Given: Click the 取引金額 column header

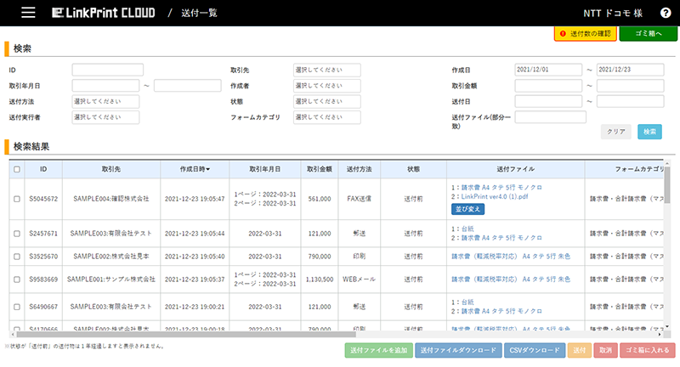Looking at the screenshot, I should tap(320, 169).
